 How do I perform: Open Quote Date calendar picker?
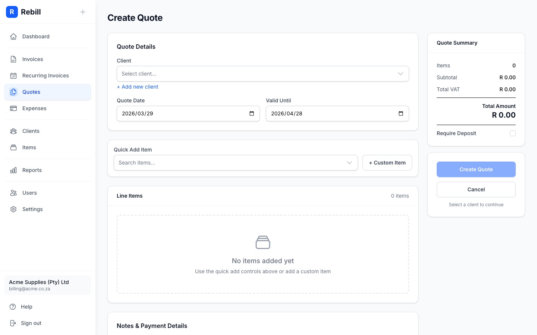coord(252,114)
